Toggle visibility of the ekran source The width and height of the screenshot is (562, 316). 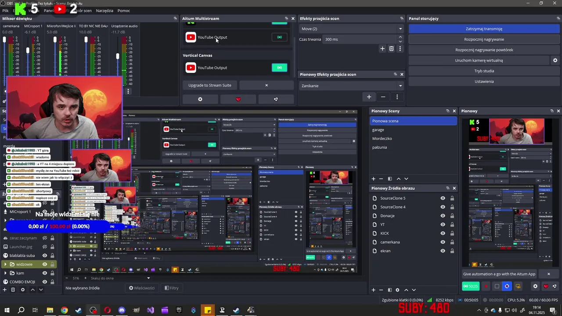pos(443,251)
